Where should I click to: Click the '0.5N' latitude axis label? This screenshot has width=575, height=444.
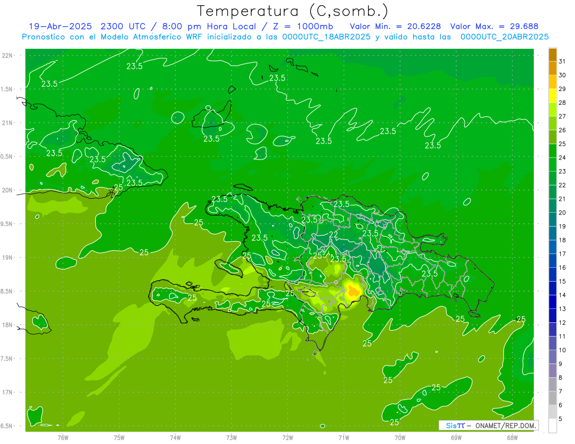coord(7,157)
